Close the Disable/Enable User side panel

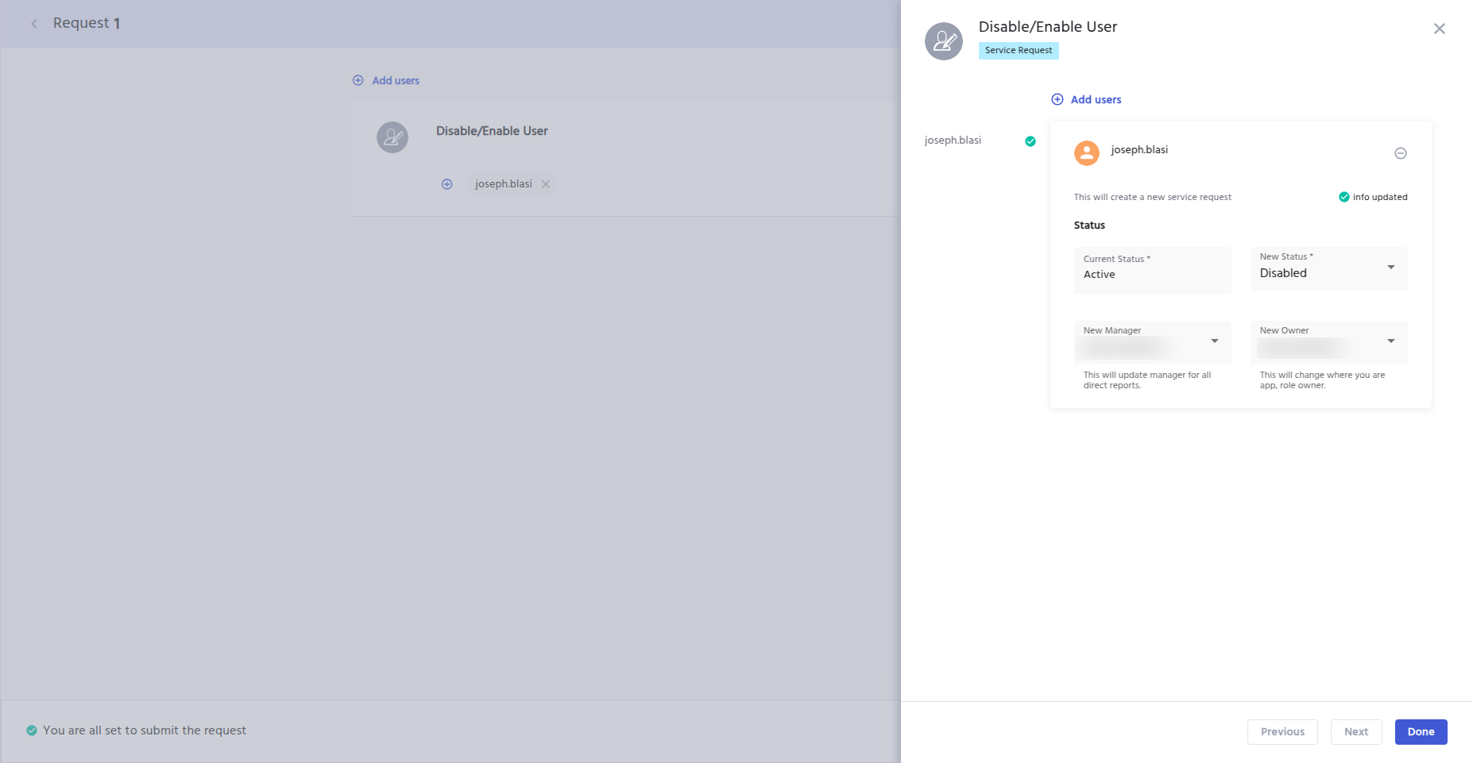1439,29
